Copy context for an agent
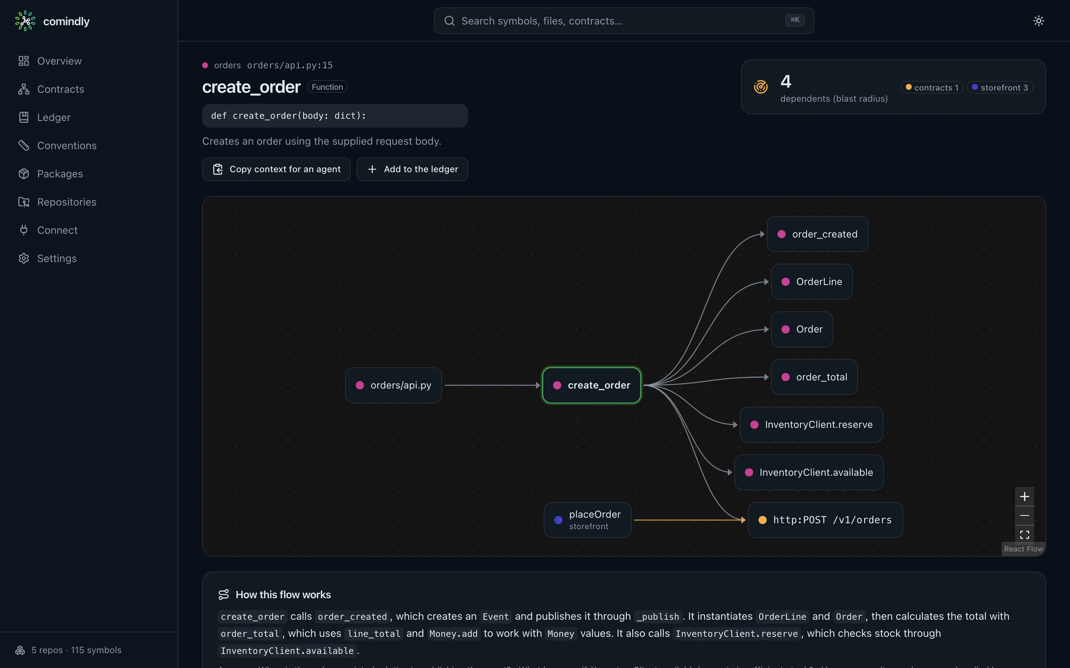1070x668 pixels. tap(276, 169)
